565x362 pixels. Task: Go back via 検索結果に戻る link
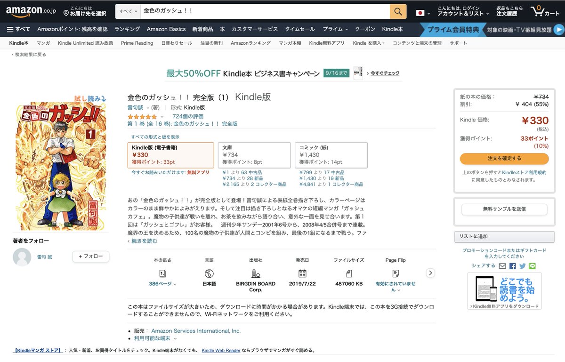coord(29,55)
